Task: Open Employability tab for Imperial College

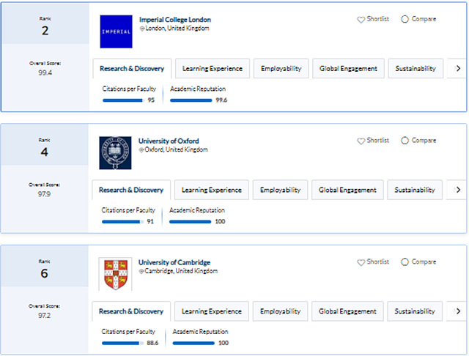Action: click(x=281, y=68)
